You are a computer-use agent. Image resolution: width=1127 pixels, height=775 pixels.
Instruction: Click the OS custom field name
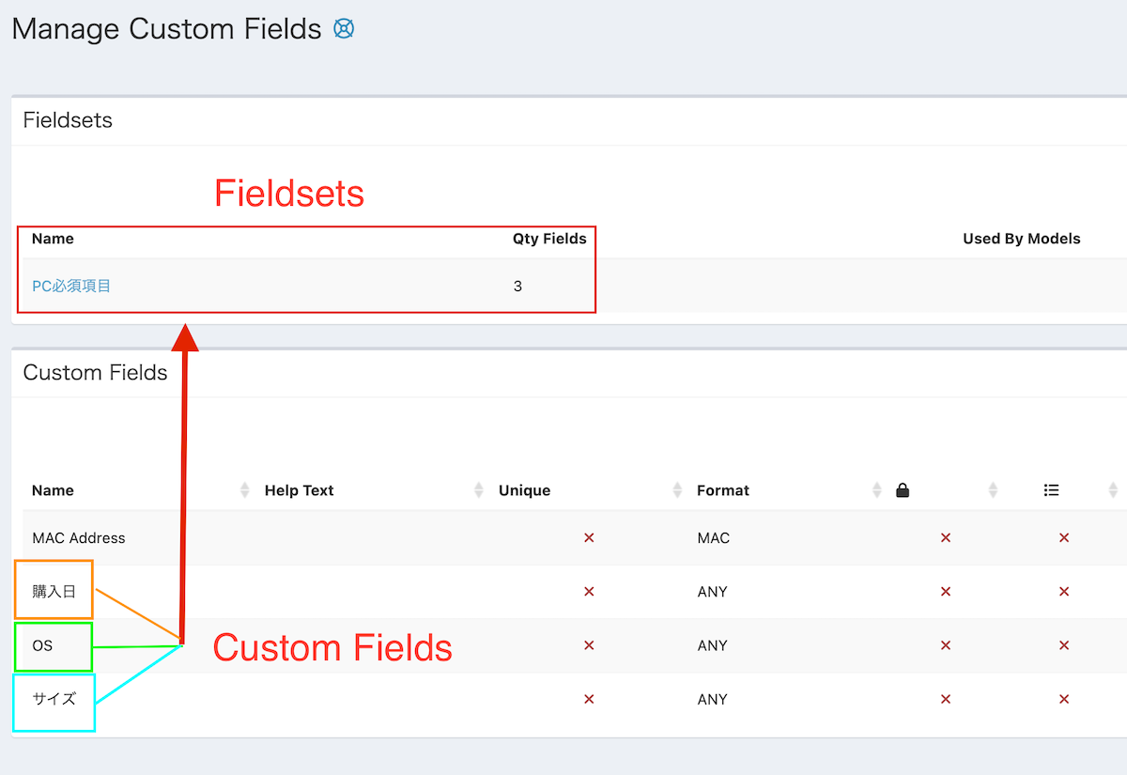[x=42, y=645]
